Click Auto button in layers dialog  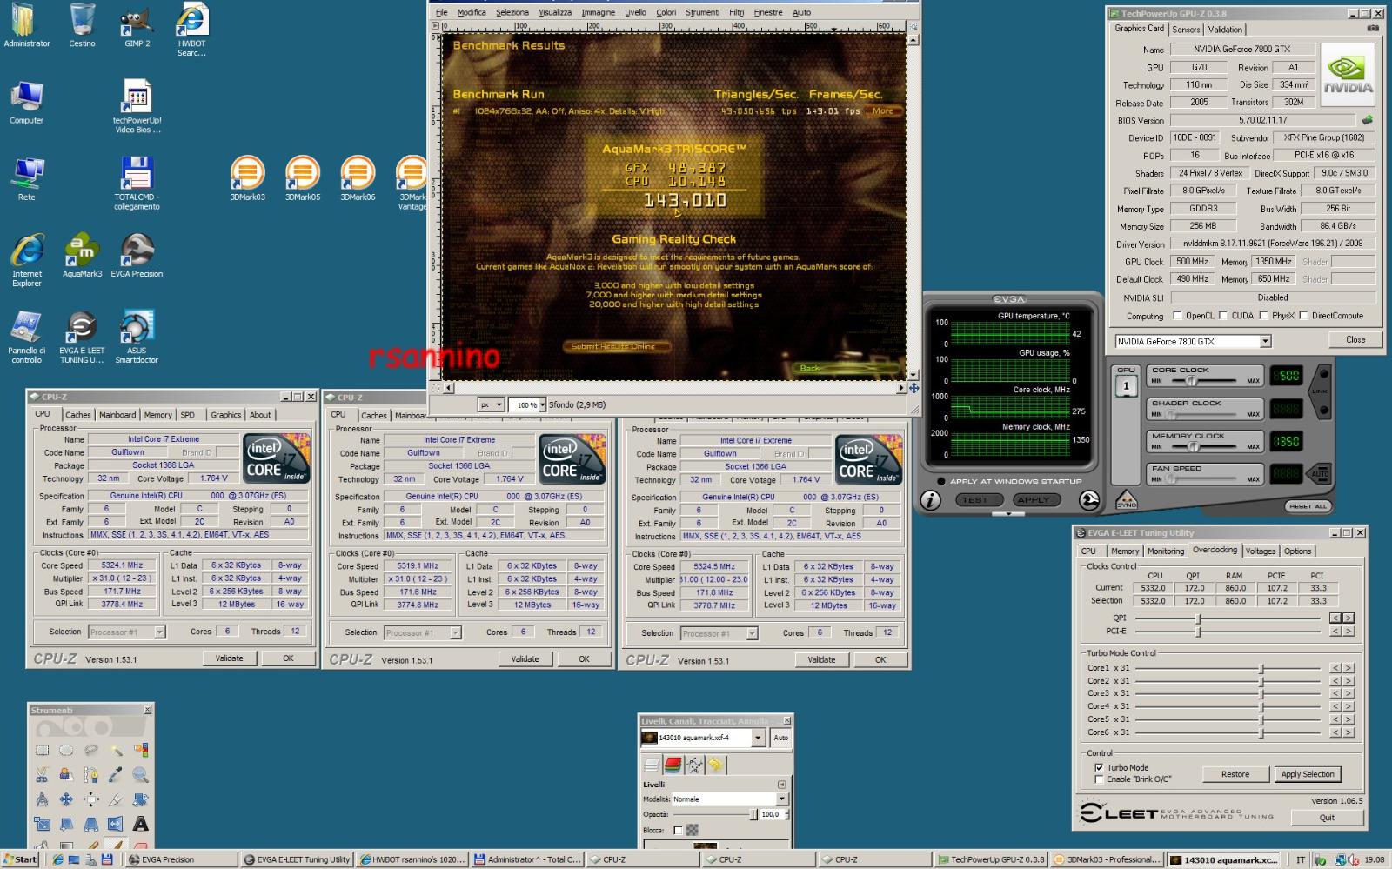[781, 738]
